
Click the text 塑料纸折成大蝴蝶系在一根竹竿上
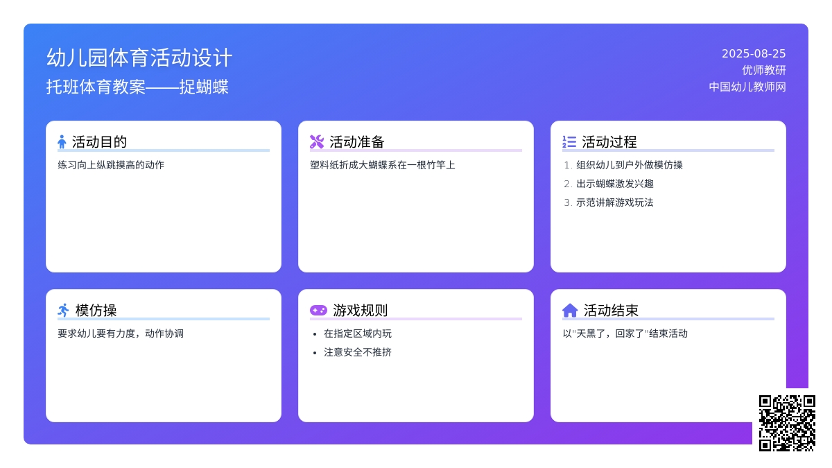(383, 165)
